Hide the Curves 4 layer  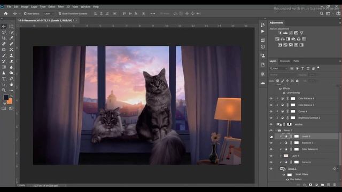(271, 111)
